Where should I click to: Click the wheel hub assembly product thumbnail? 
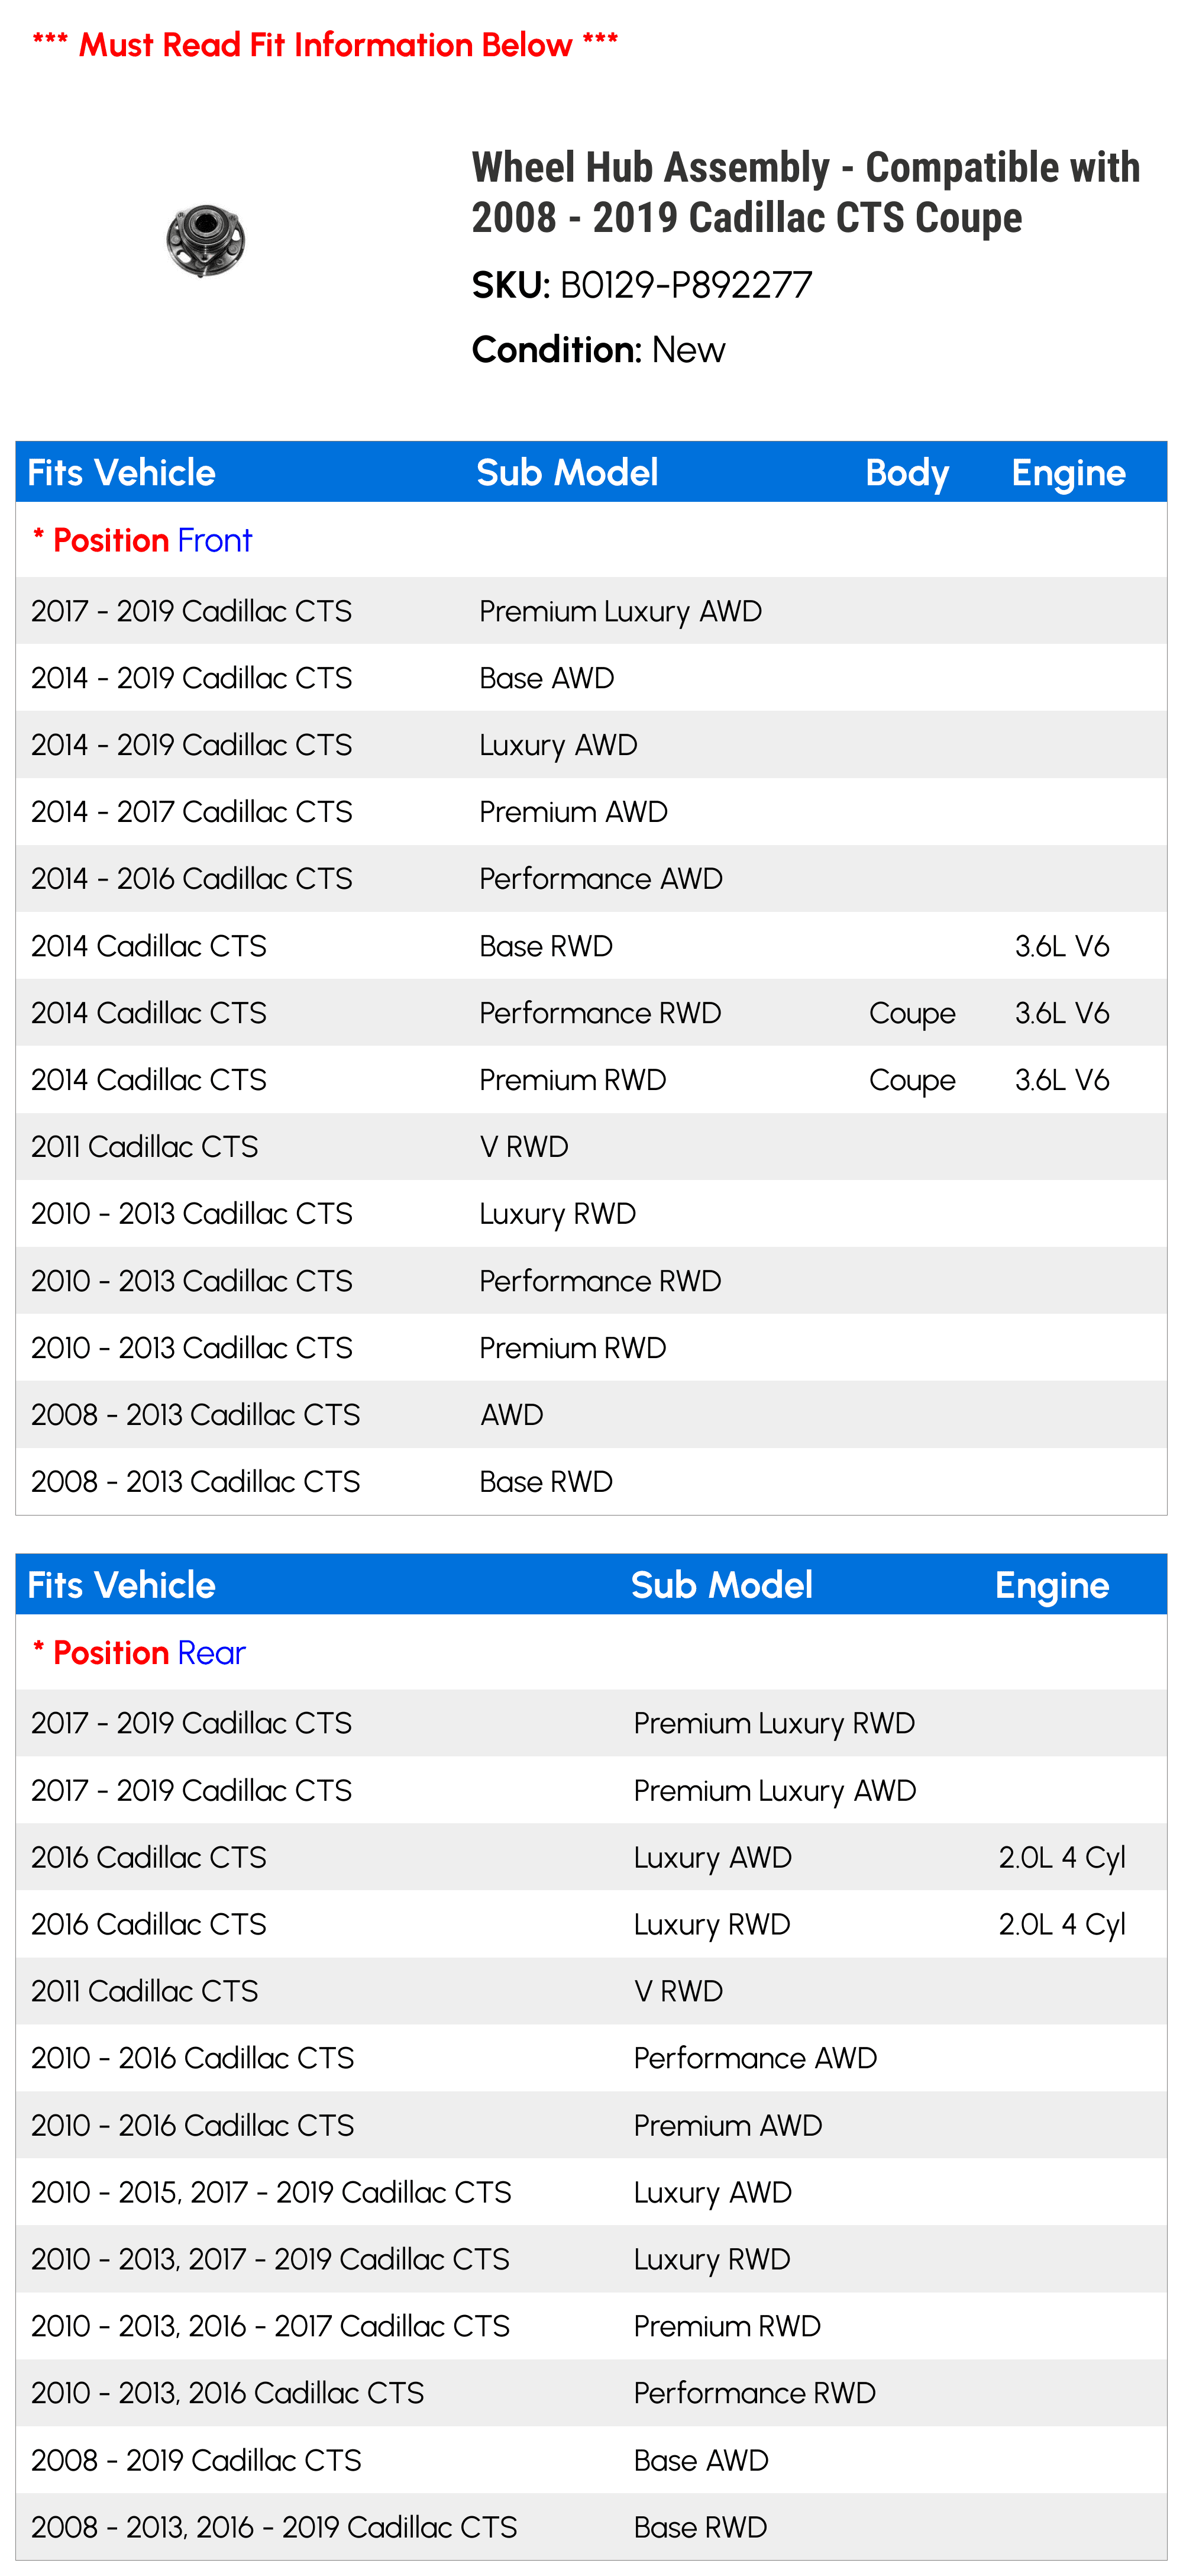206,240
